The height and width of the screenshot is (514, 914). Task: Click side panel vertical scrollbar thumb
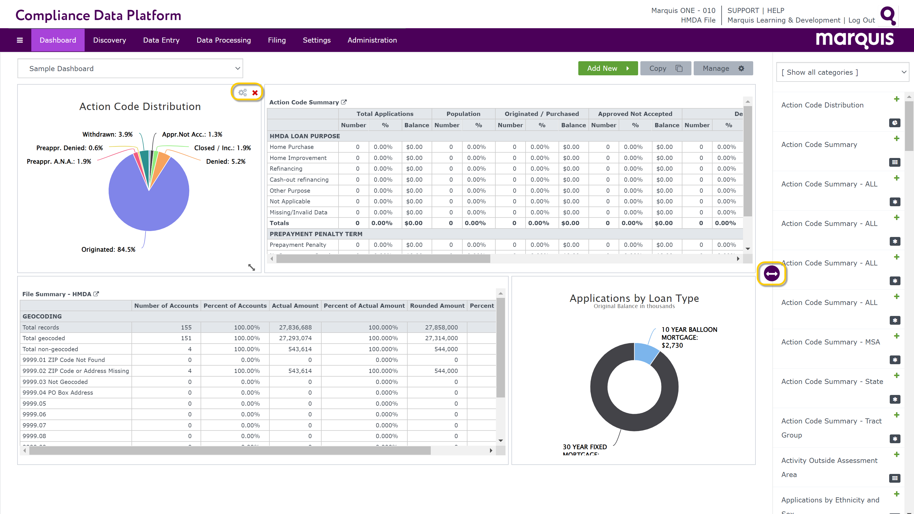click(x=909, y=126)
